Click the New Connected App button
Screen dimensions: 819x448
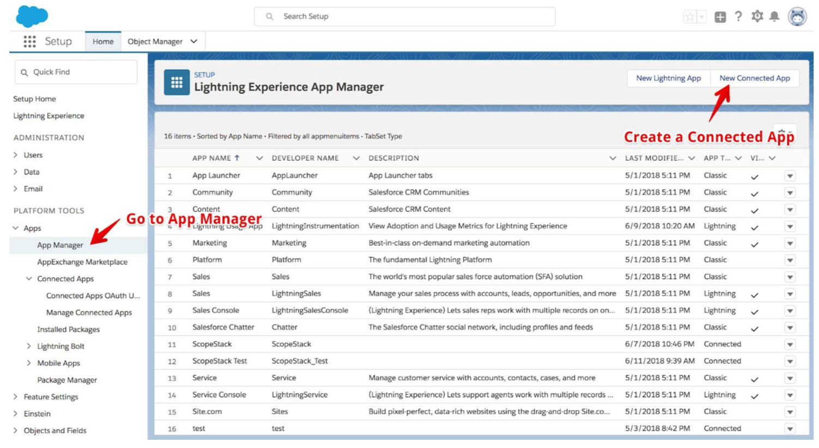click(x=755, y=78)
